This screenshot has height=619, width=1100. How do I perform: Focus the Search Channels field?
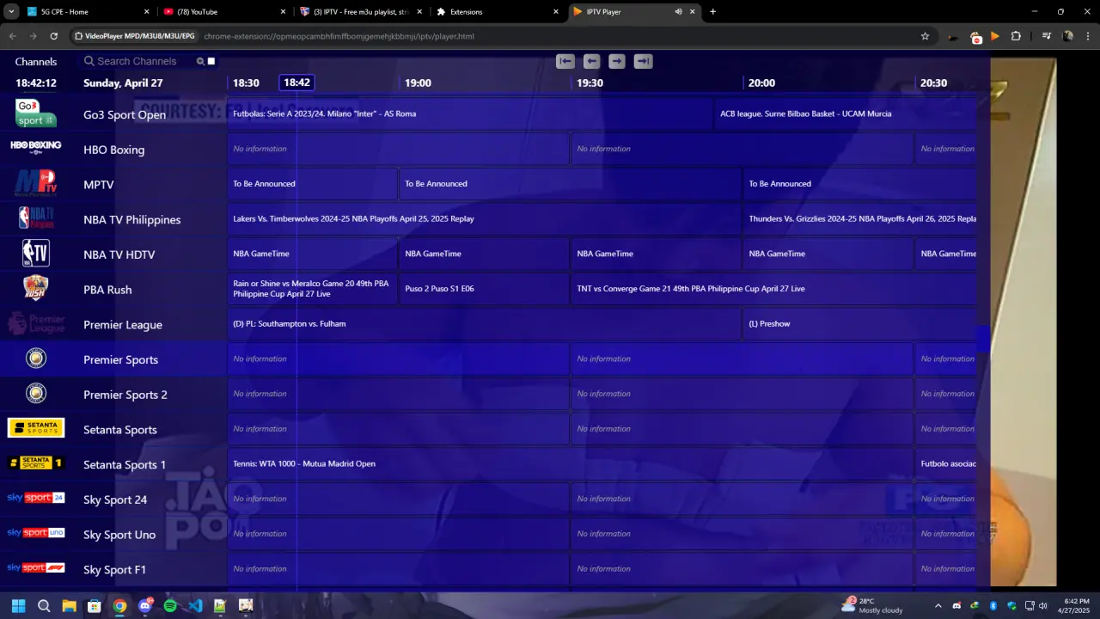pyautogui.click(x=137, y=61)
